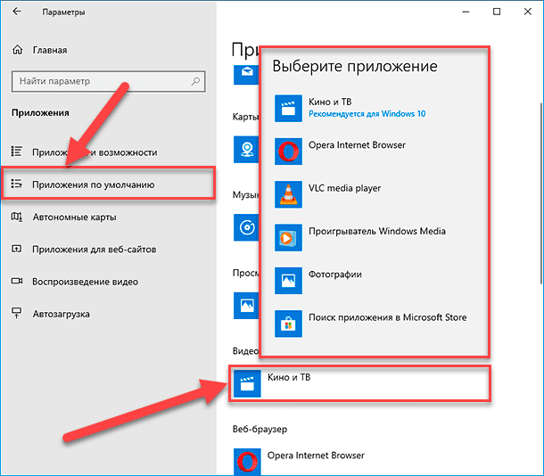
Task: Open Приложения и возможности section
Action: pyautogui.click(x=108, y=152)
